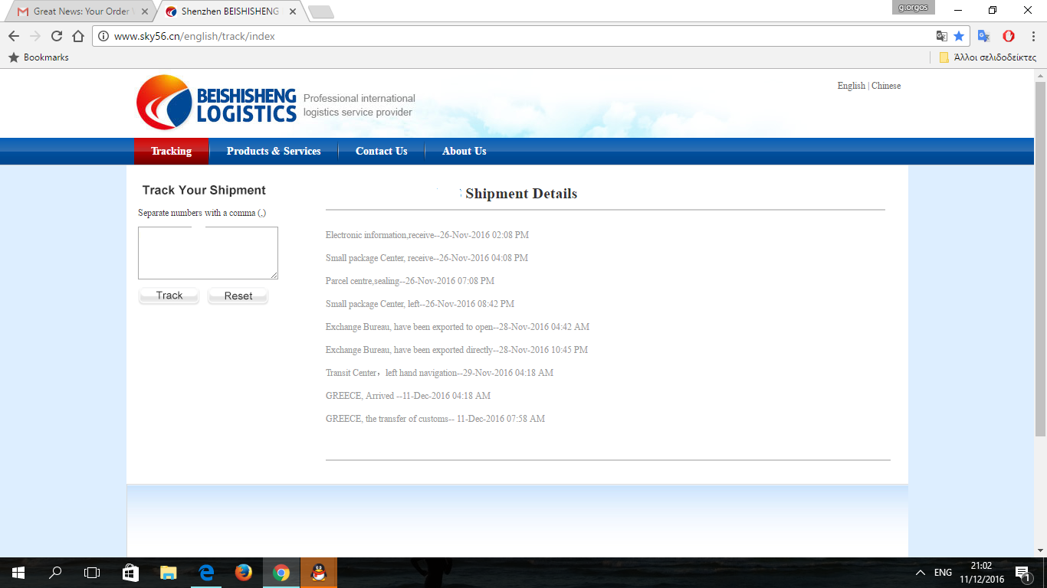Click the tracking numbers text box
This screenshot has width=1047, height=588.
coord(208,253)
